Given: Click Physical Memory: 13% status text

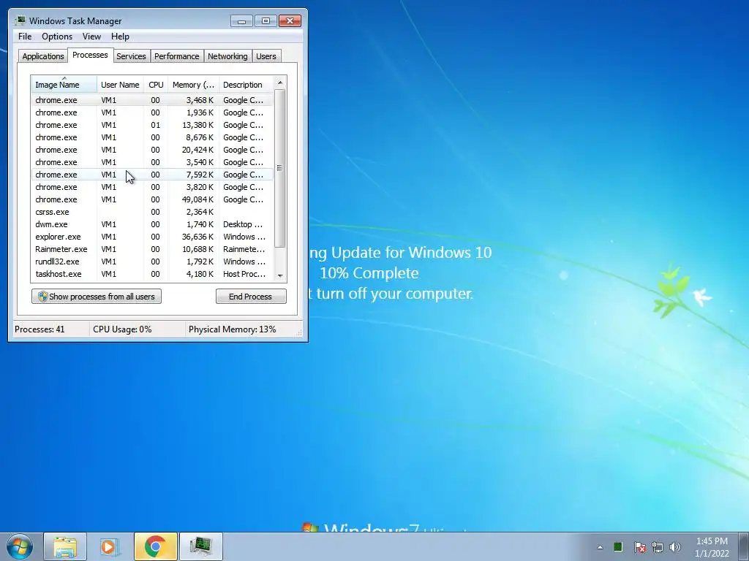Looking at the screenshot, I should (232, 329).
